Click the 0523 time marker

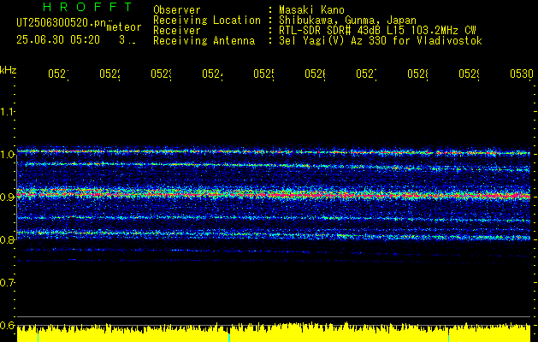click(x=162, y=74)
